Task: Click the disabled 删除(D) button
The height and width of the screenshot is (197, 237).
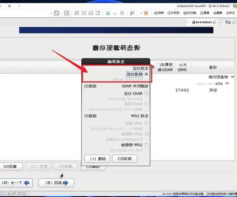Action: pos(38,167)
